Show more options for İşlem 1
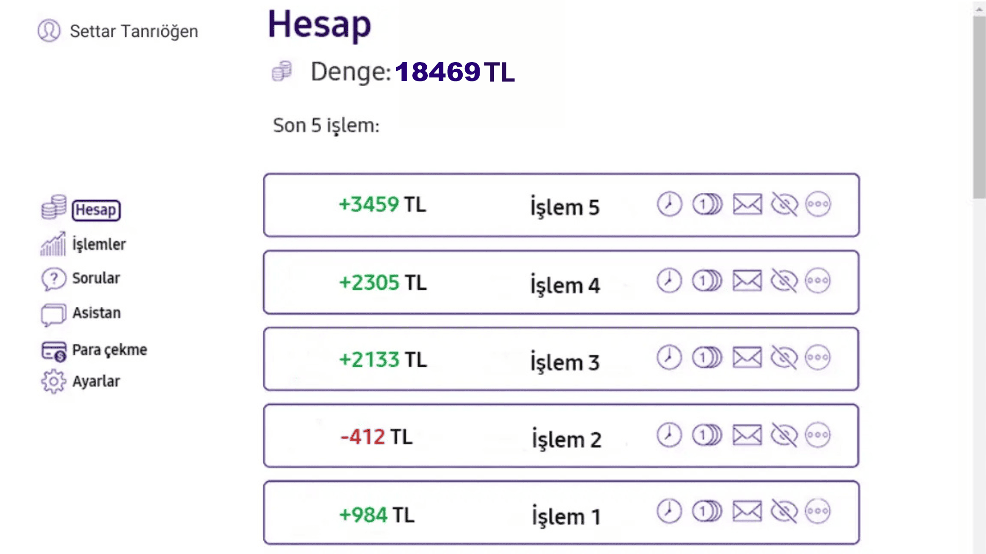Image resolution: width=986 pixels, height=554 pixels. [x=818, y=512]
